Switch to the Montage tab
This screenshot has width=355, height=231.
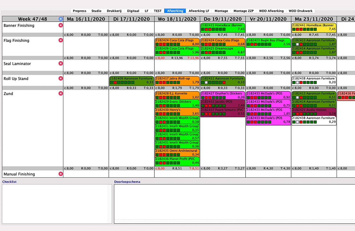[221, 11]
